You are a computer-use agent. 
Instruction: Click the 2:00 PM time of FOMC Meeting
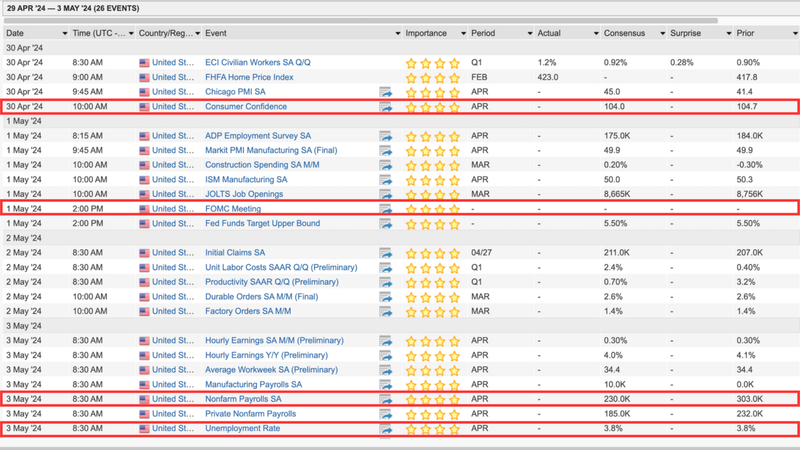88,209
